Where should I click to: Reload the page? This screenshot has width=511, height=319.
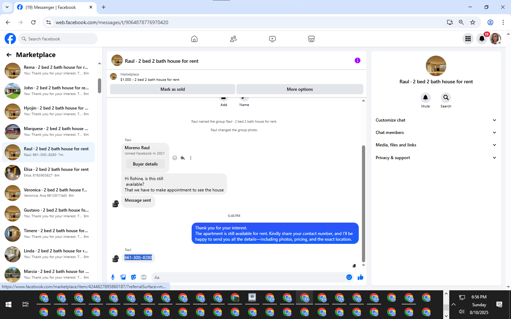(33, 22)
